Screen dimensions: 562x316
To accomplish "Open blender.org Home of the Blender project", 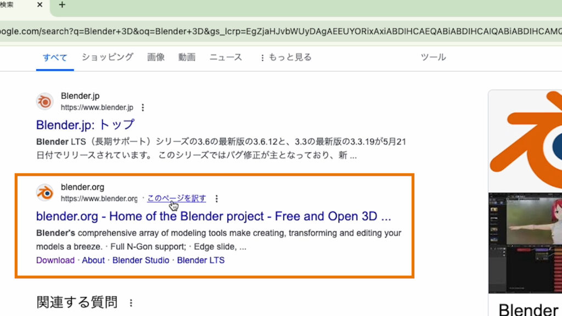I will coord(213,216).
